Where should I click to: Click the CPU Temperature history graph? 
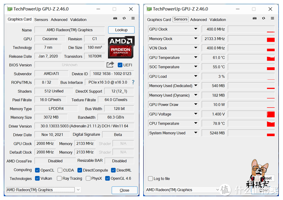(251, 123)
